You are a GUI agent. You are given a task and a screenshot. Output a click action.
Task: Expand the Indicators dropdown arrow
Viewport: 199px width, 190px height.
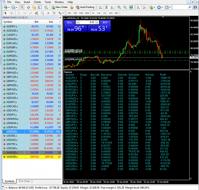click(154, 8)
